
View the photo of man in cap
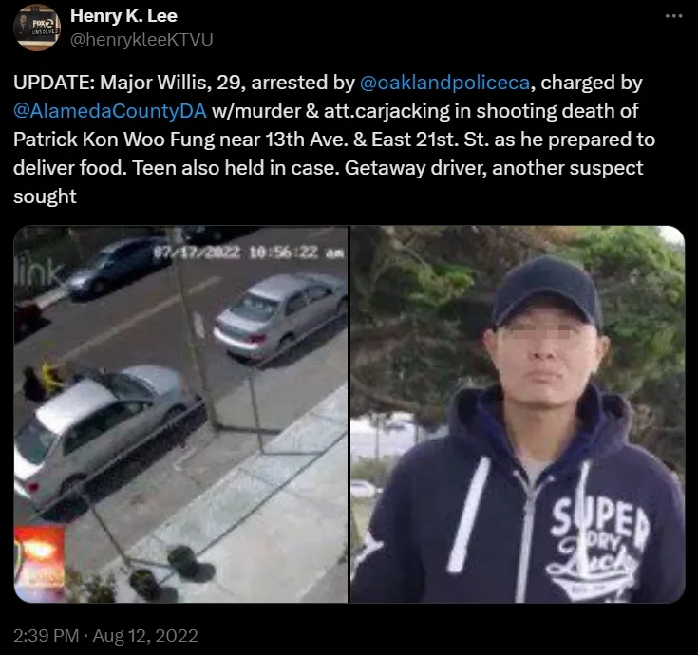[518, 414]
